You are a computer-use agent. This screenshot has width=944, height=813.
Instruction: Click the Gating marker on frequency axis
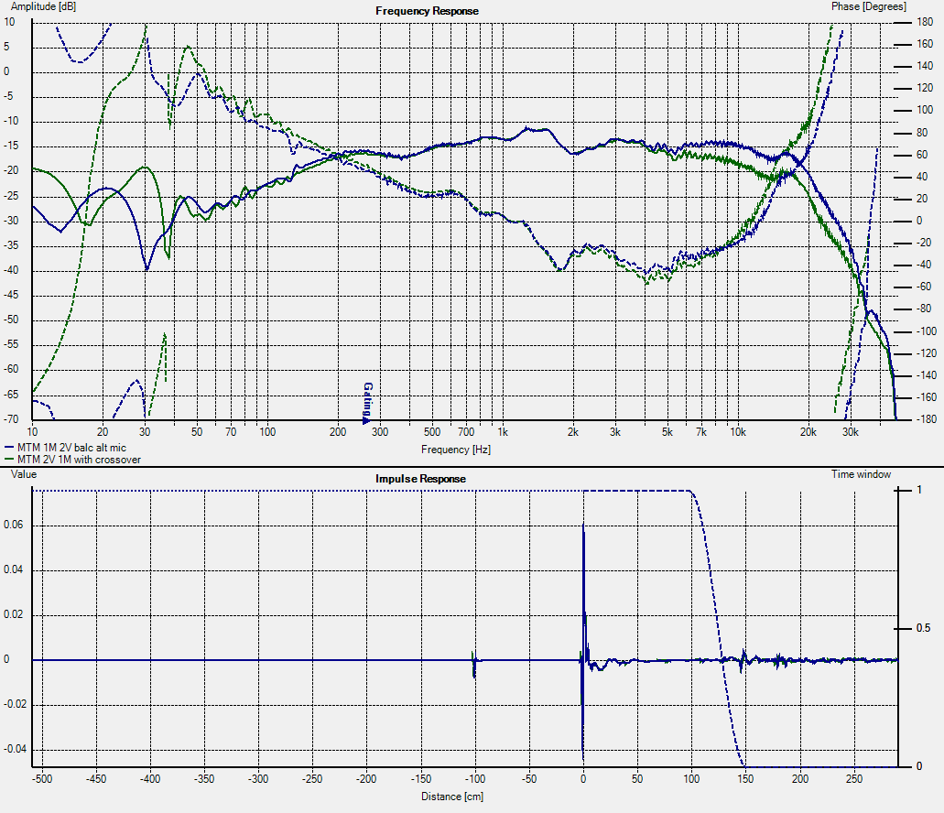point(368,403)
